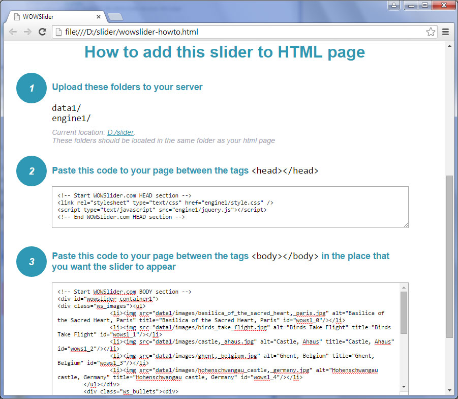Image resolution: width=458 pixels, height=399 pixels.
Task: Open the user profile button in title bar
Action: pyautogui.click(x=394, y=5)
